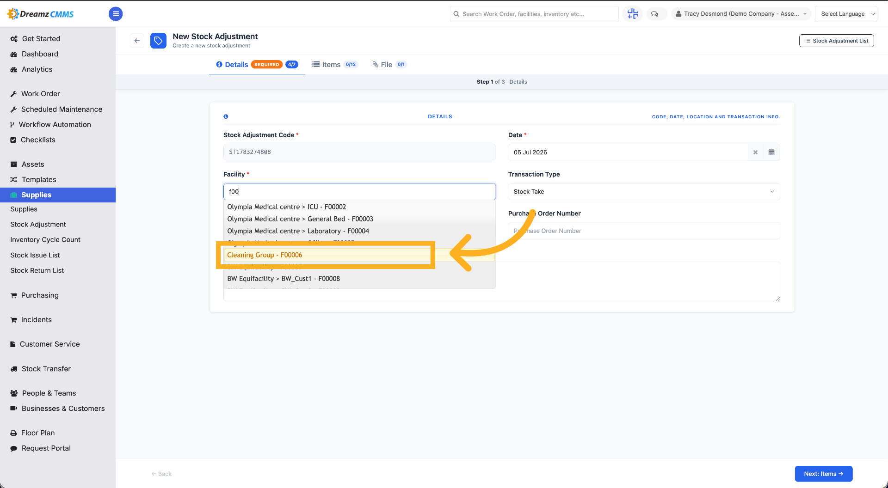Select BW Equifacility BW_Cust1 F00008 option
888x488 pixels.
pyautogui.click(x=359, y=278)
